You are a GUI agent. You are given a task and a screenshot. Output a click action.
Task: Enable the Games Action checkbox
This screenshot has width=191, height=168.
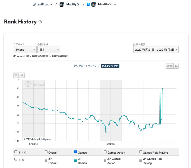105,152
